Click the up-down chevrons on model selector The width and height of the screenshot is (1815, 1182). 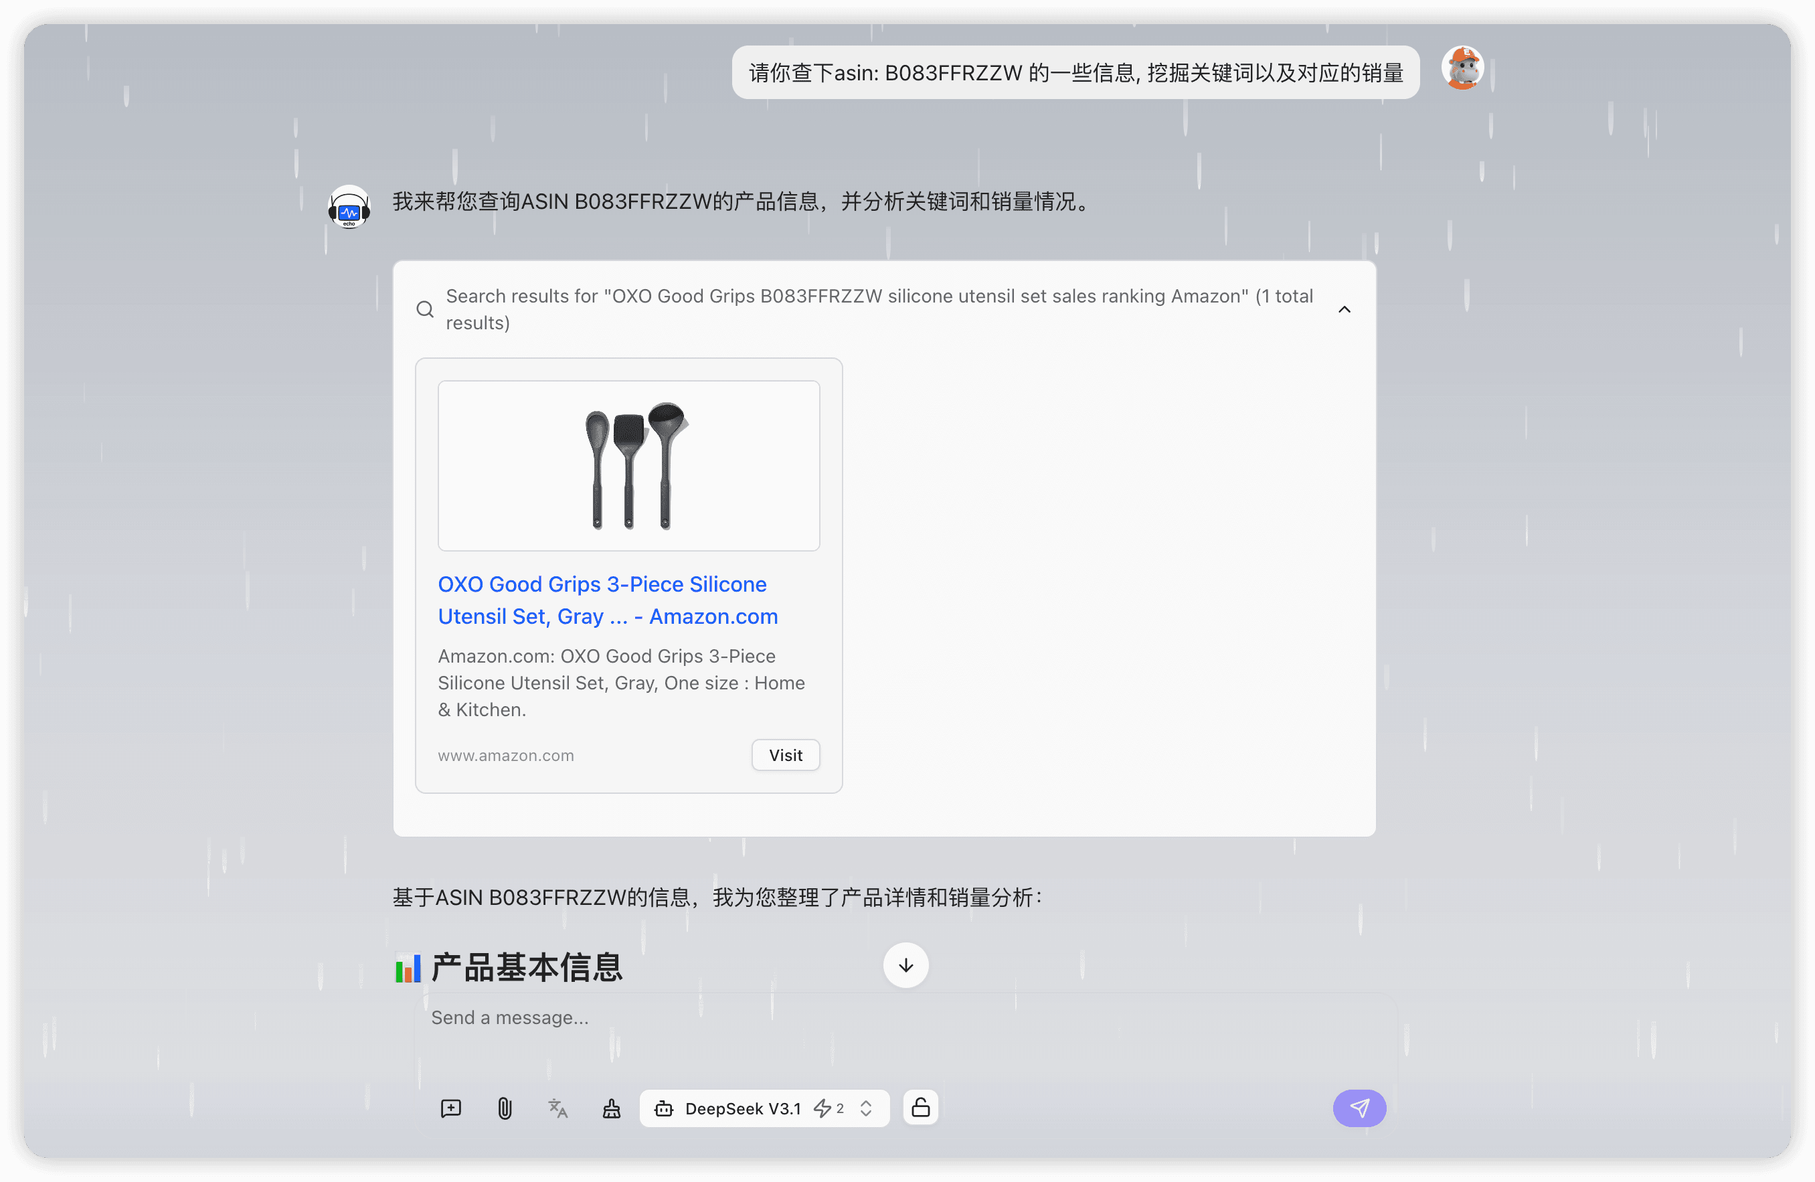tap(865, 1108)
